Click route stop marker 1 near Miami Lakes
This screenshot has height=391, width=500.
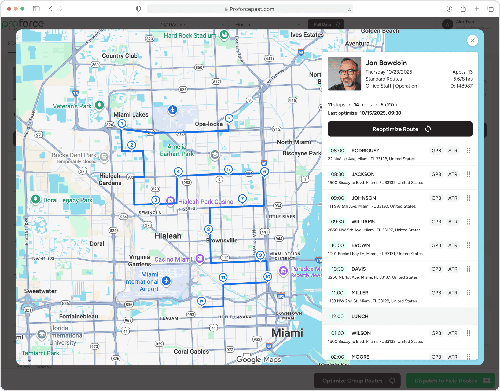pyautogui.click(x=122, y=124)
